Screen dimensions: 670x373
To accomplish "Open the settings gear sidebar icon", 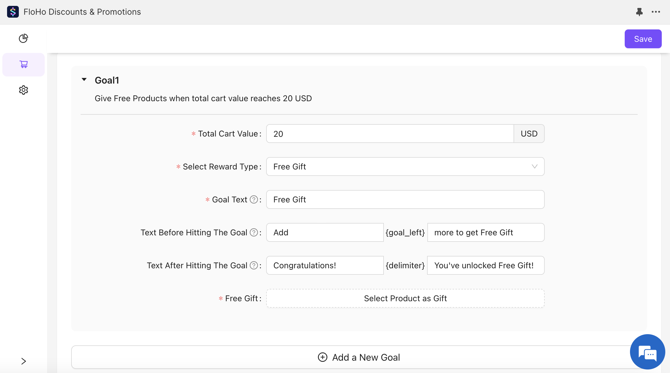I will click(x=23, y=90).
